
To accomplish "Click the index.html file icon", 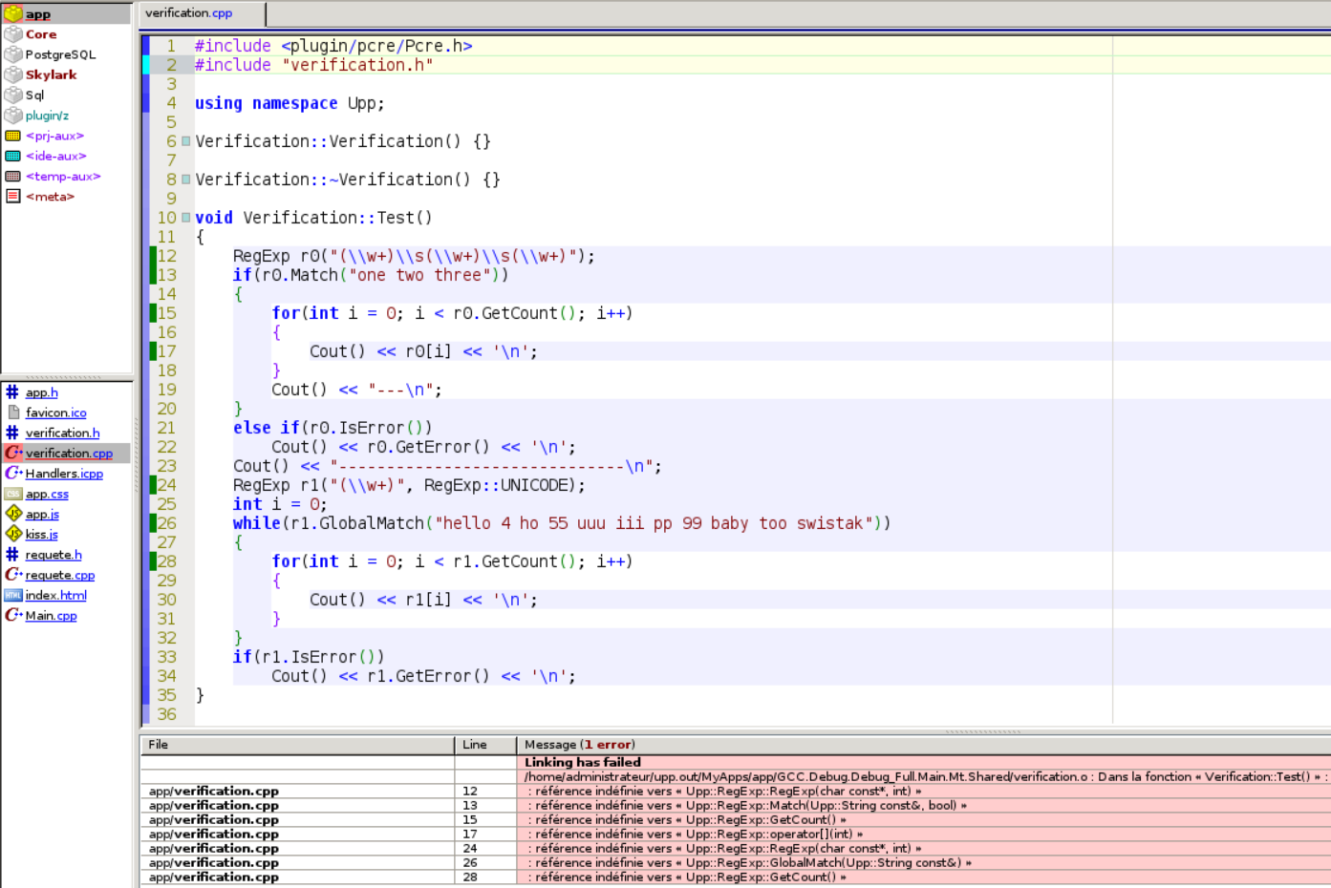I will [12, 595].
